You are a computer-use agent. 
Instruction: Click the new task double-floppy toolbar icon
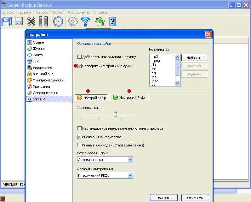pos(7,21)
